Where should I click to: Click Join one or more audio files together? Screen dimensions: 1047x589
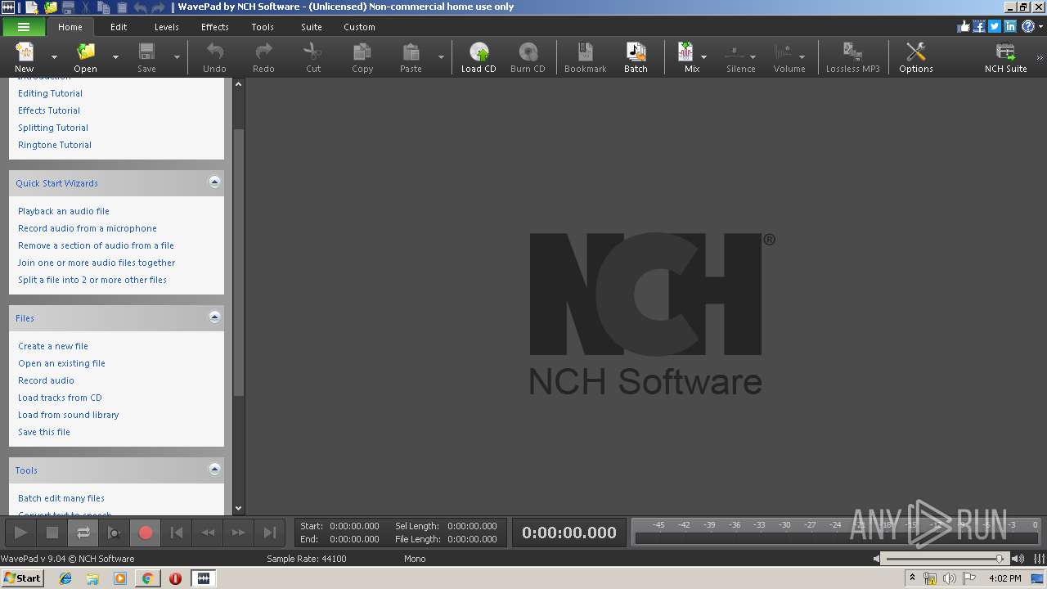click(x=97, y=263)
